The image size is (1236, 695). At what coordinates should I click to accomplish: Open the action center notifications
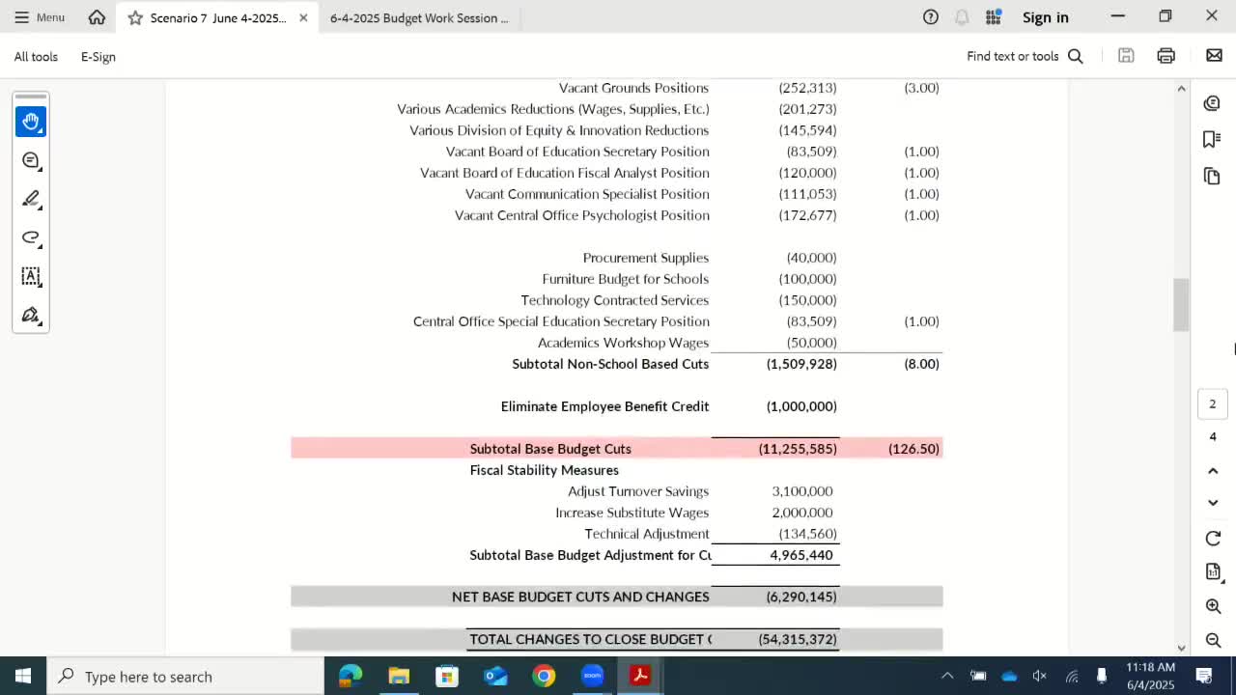pos(1204,676)
